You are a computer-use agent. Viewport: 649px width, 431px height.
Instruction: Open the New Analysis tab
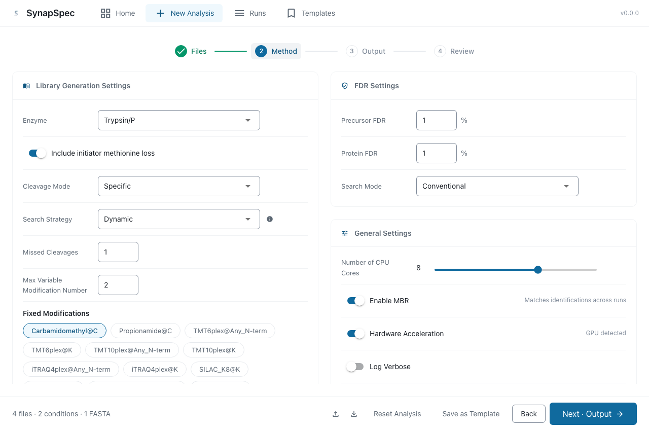(184, 13)
